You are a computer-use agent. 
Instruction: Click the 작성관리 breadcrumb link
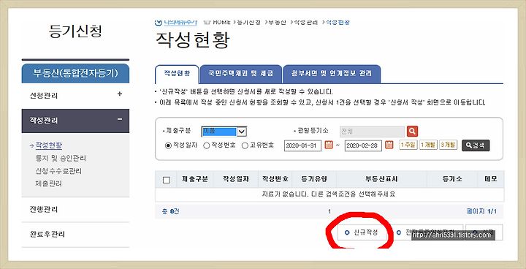point(306,22)
